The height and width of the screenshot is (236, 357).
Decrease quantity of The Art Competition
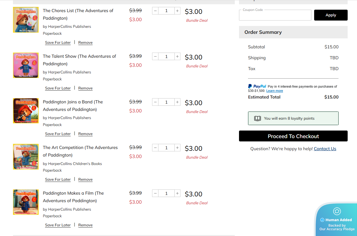(x=155, y=148)
